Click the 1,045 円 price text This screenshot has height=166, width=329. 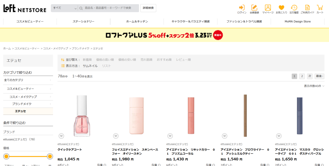coord(72,159)
